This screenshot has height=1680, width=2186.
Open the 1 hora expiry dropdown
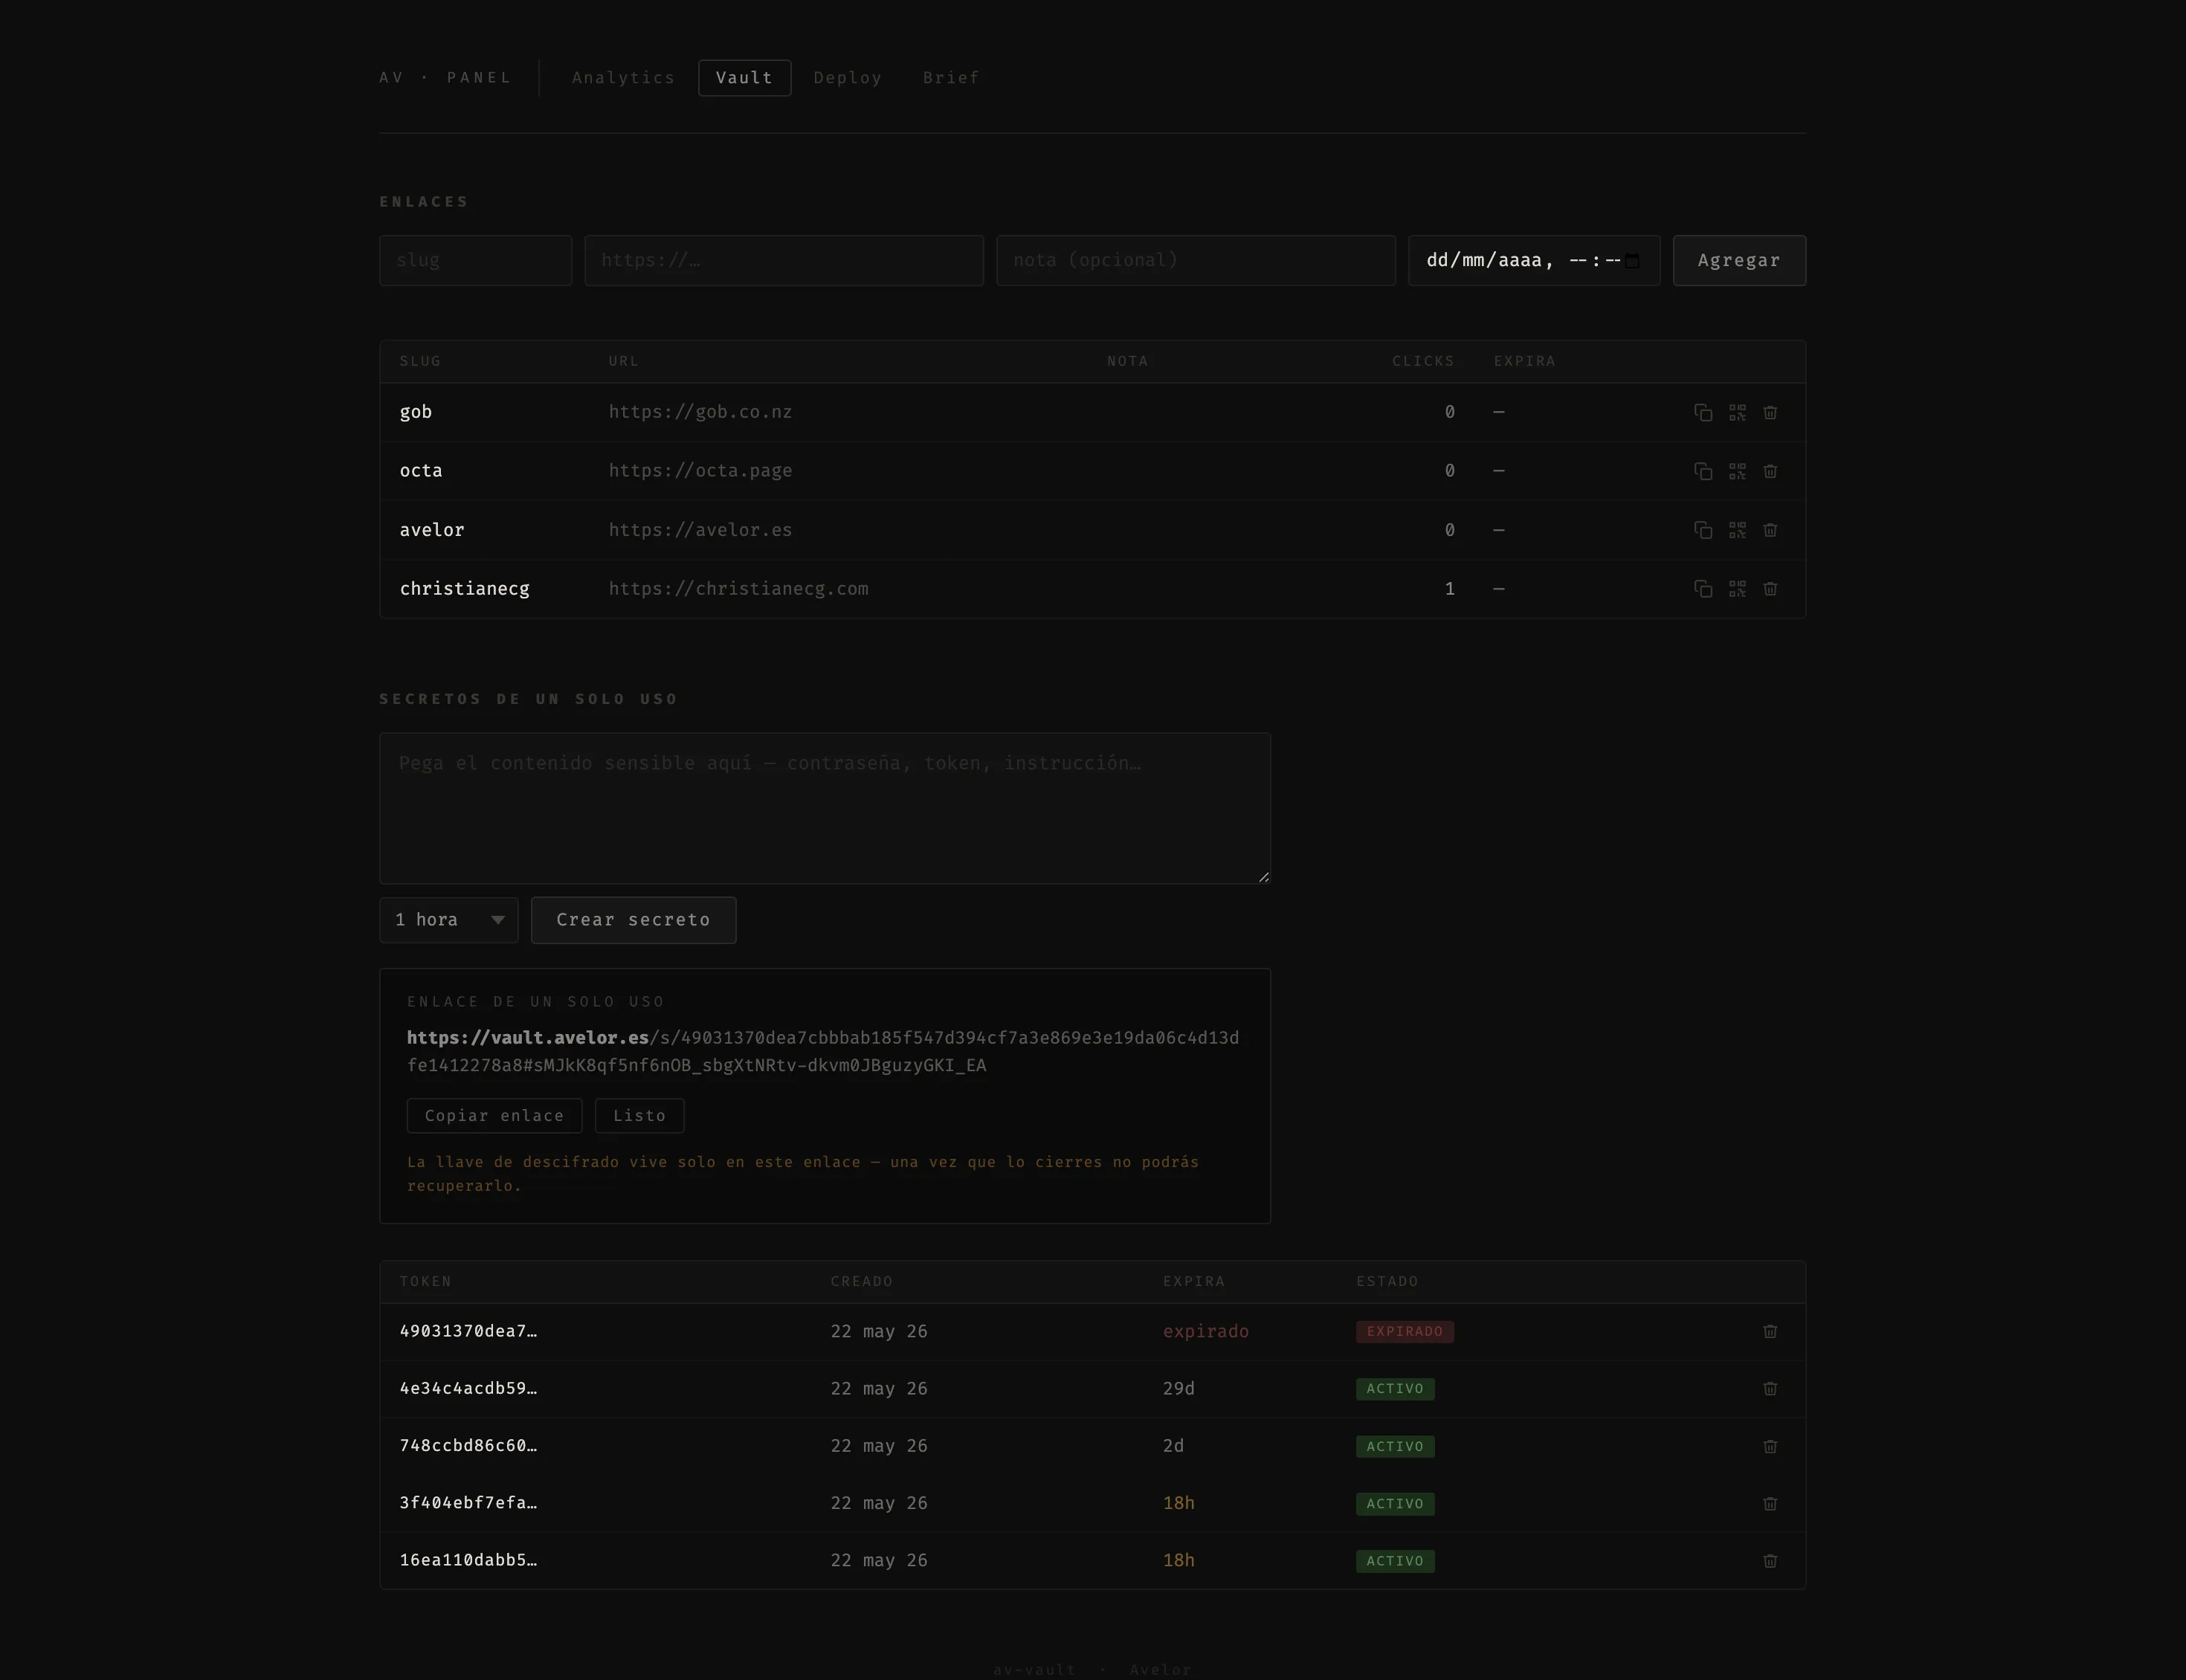(449, 920)
